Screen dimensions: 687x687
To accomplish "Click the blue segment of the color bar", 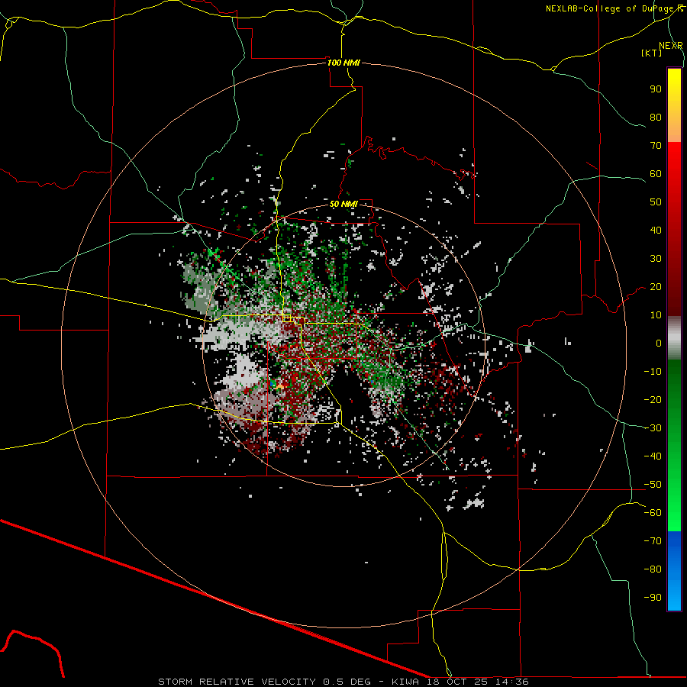I will point(674,571).
